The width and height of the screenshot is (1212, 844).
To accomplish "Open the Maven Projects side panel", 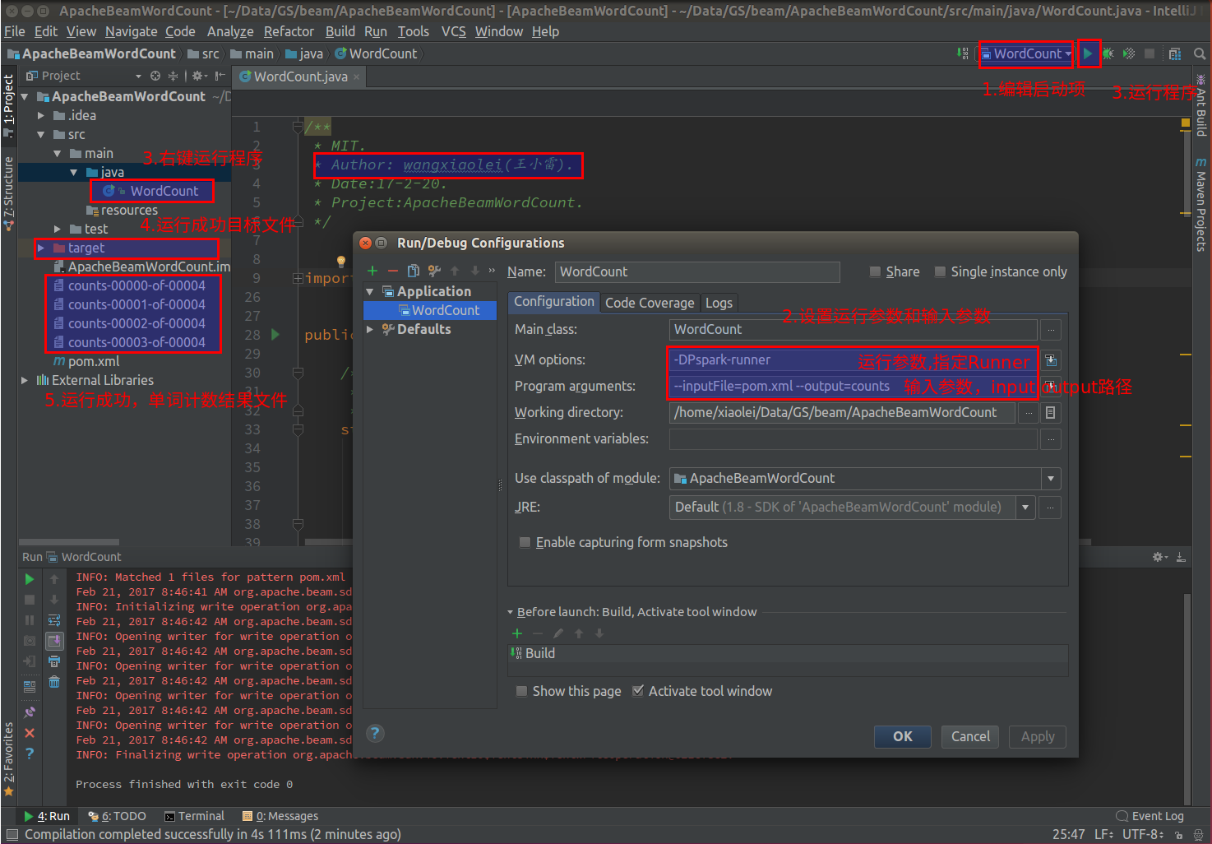I will click(x=1201, y=204).
